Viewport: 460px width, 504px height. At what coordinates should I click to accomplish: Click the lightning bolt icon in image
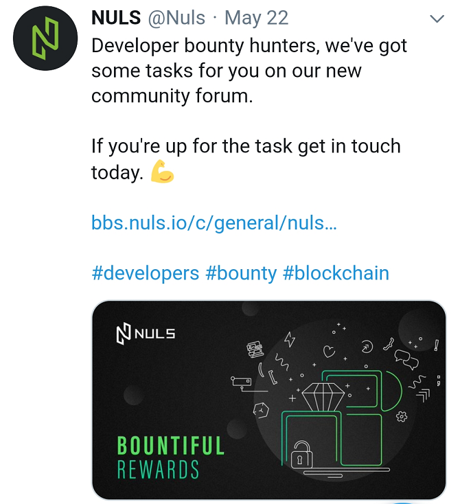pyautogui.click(x=290, y=339)
